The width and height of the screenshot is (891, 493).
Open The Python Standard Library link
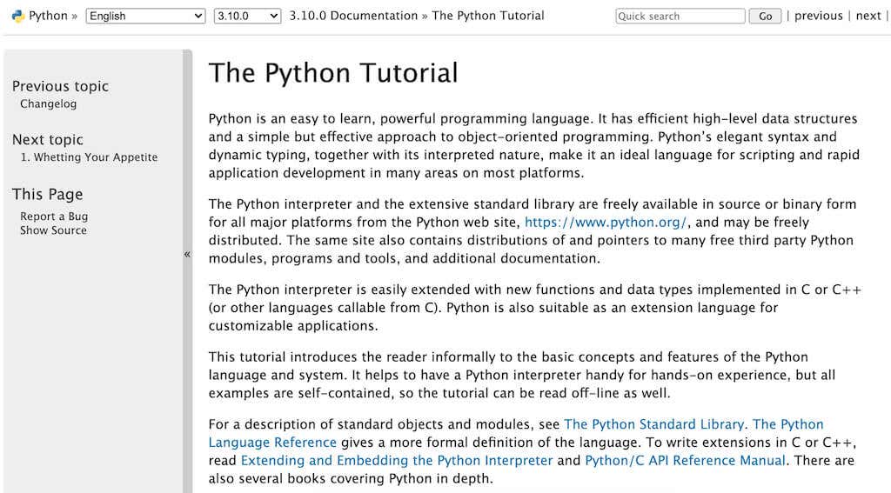[653, 424]
